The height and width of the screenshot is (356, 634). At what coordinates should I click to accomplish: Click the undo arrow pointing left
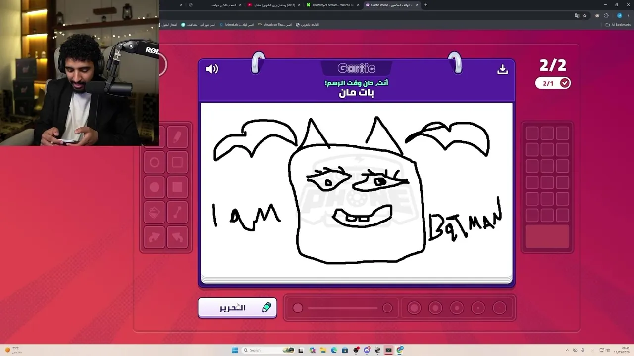177,238
